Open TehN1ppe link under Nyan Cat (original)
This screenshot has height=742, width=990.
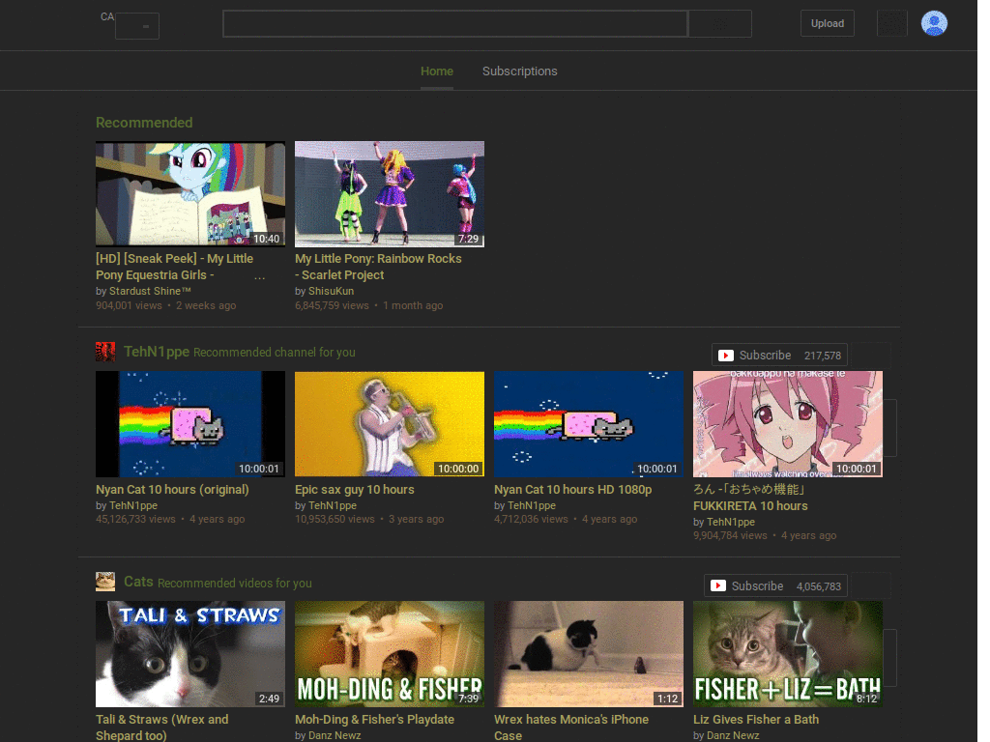tap(133, 505)
